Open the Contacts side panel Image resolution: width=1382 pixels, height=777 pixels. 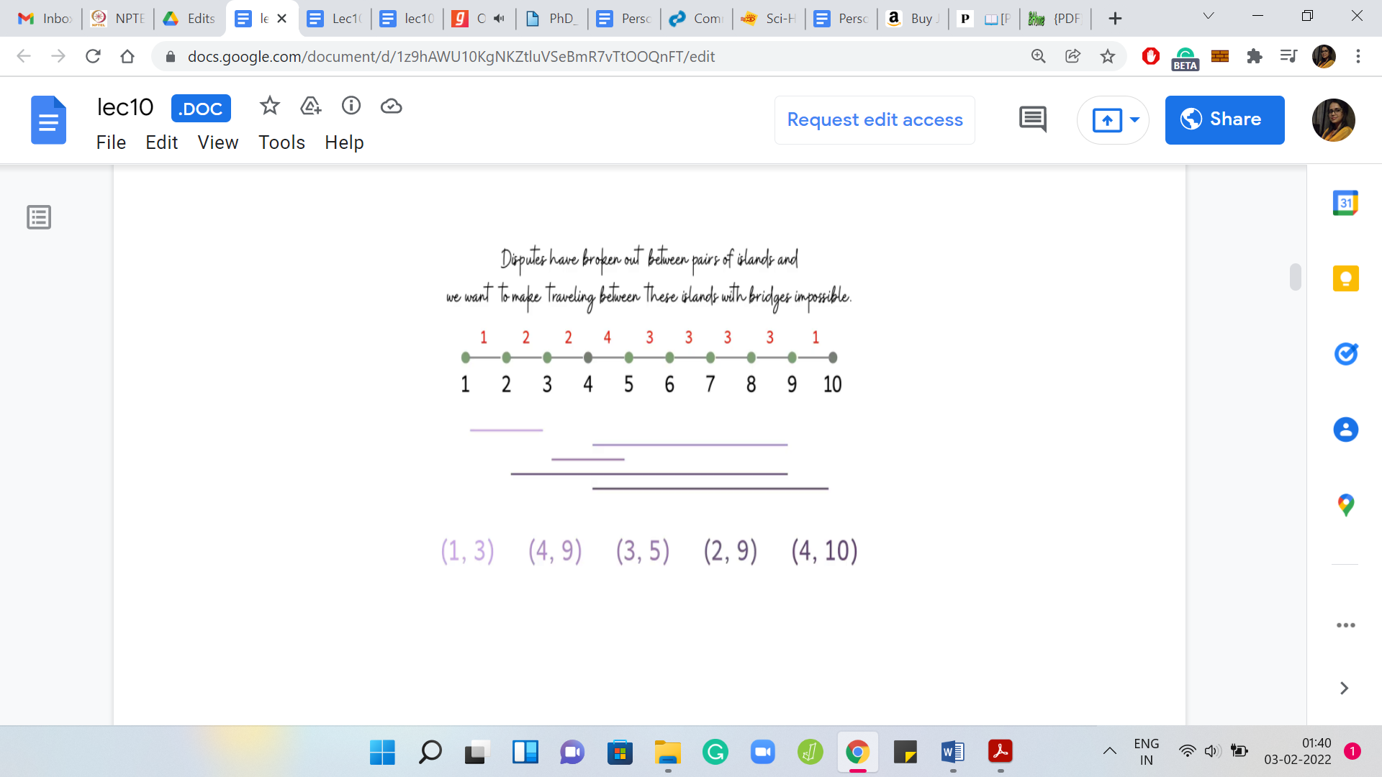tap(1345, 430)
